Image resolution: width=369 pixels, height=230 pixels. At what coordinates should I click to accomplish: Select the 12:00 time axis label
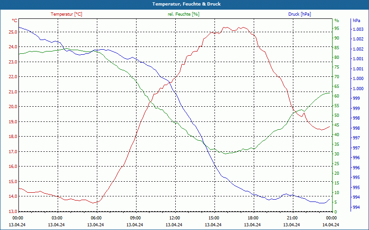(x=174, y=218)
